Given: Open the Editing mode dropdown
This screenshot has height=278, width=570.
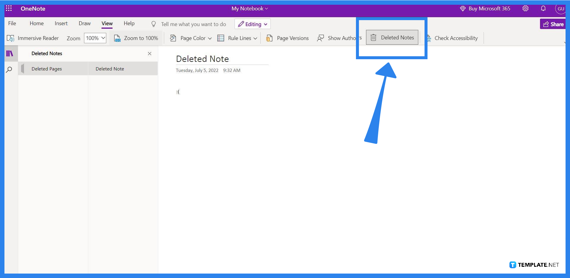Looking at the screenshot, I should click(x=252, y=24).
